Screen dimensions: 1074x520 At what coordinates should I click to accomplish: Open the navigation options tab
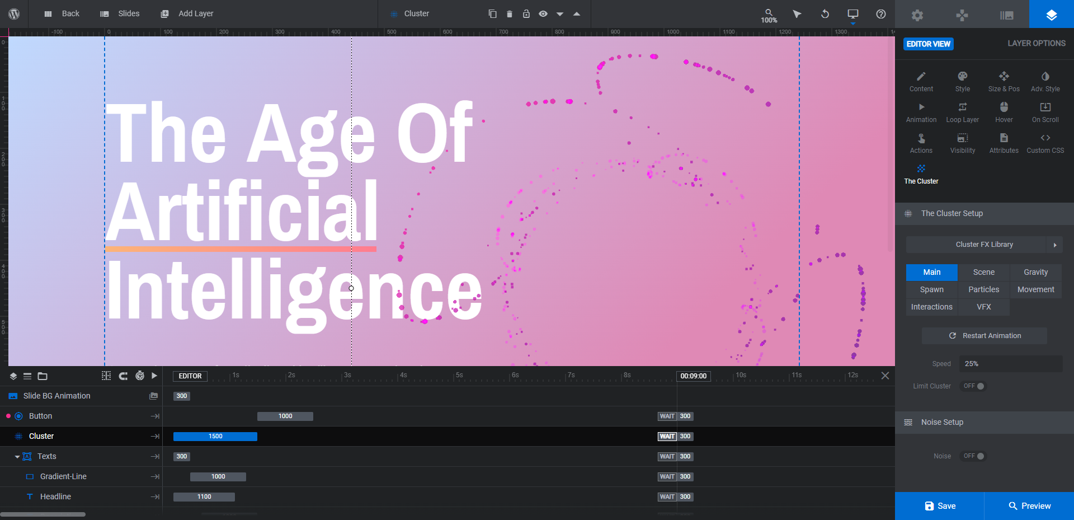pyautogui.click(x=962, y=15)
